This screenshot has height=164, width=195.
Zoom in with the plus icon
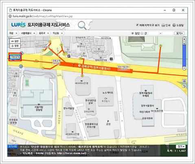coord(184,39)
